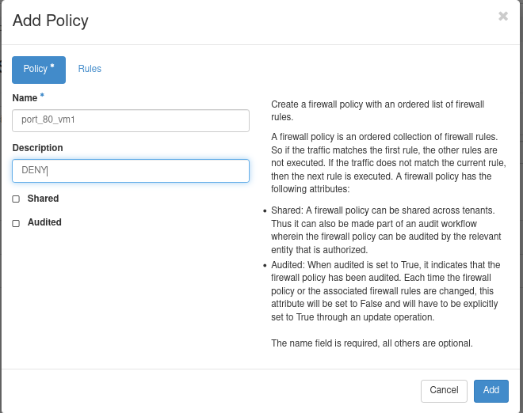Click the 'Shared' label text
This screenshot has height=413, width=523.
coord(43,199)
